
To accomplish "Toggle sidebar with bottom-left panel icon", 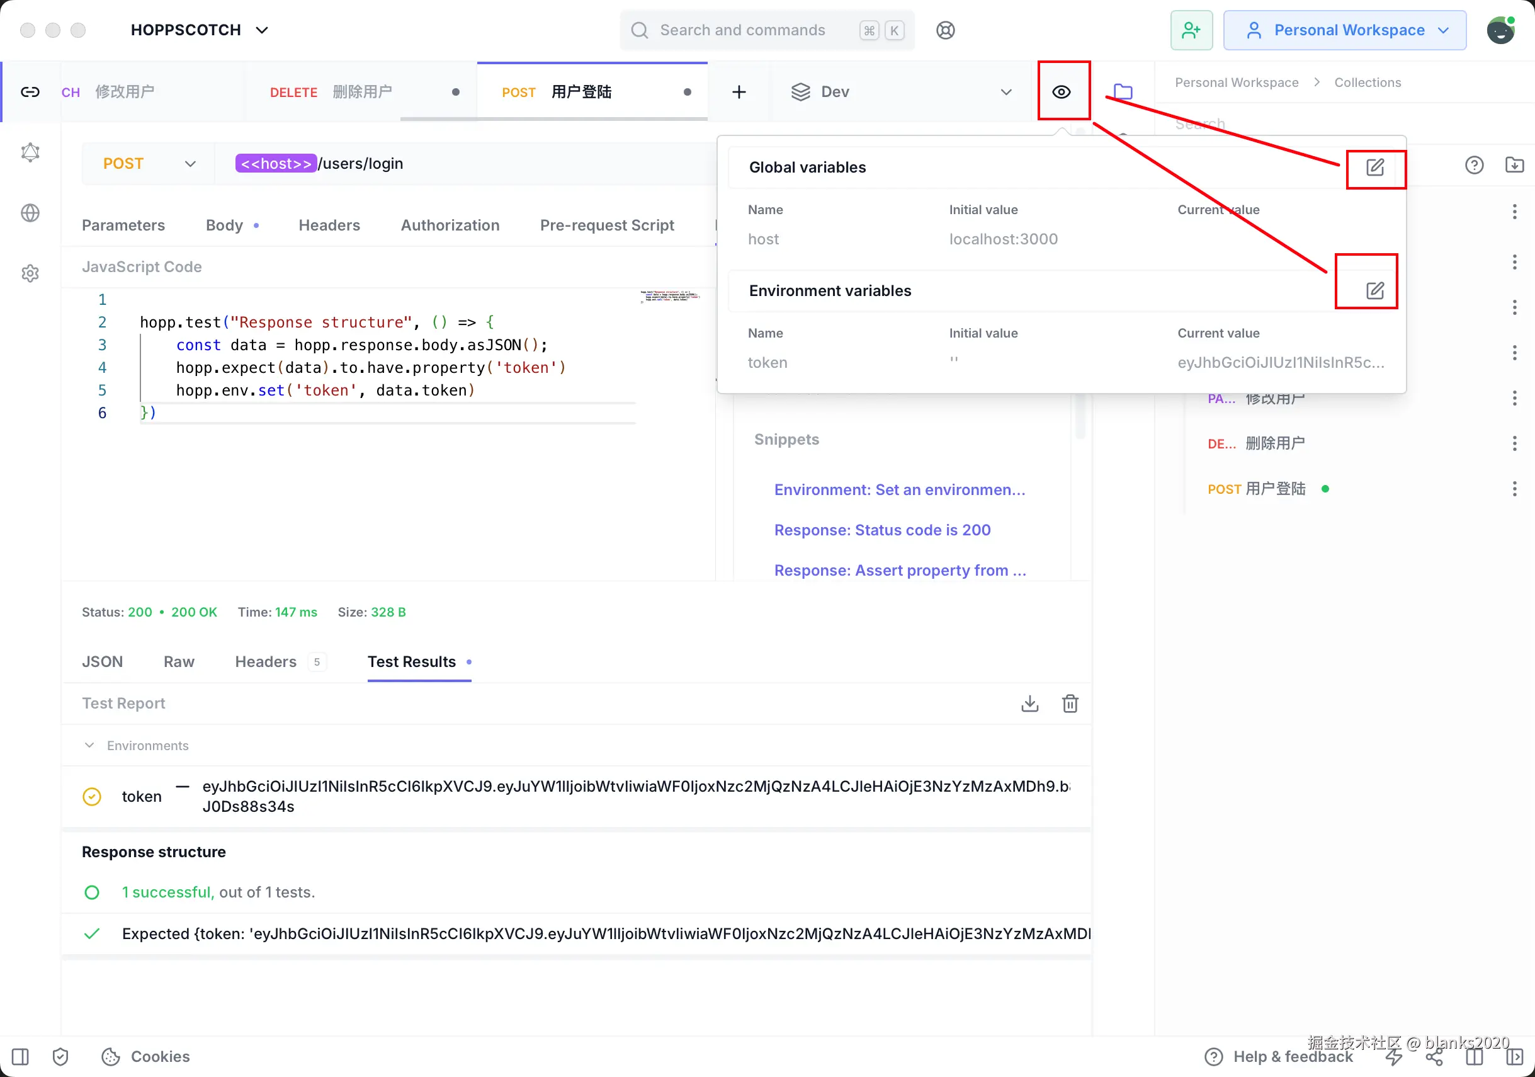I will [x=21, y=1056].
